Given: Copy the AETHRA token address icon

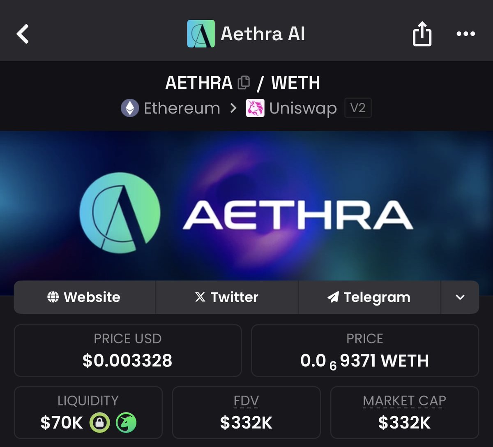Looking at the screenshot, I should tap(244, 83).
